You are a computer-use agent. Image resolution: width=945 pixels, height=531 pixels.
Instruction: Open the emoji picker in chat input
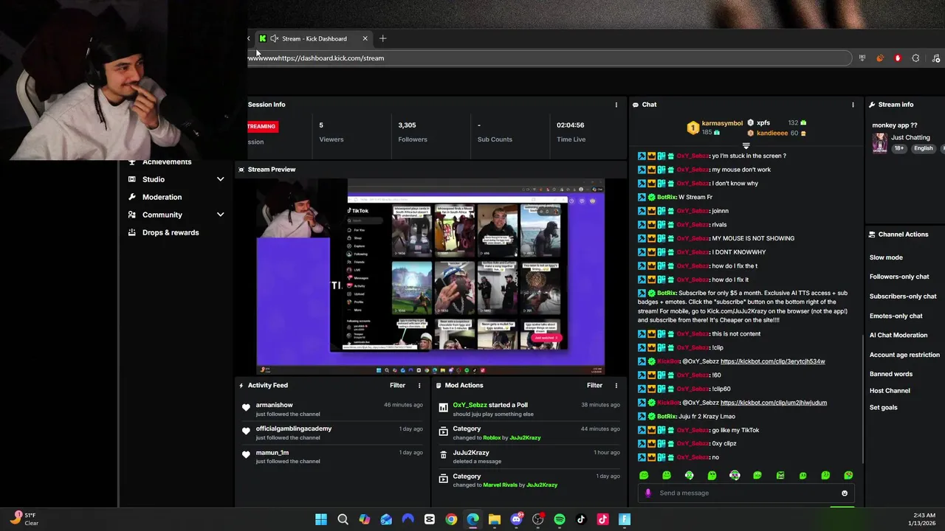(845, 493)
